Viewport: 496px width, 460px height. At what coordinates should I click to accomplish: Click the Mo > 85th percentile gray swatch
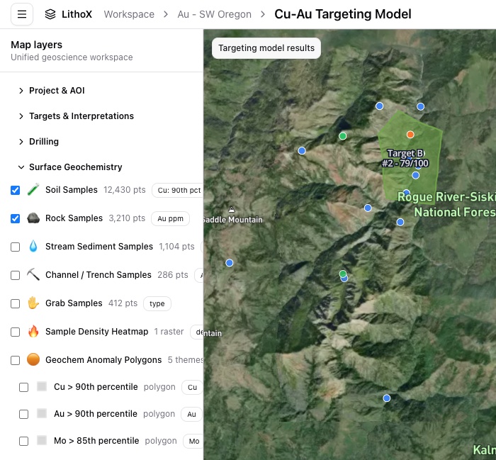point(42,440)
